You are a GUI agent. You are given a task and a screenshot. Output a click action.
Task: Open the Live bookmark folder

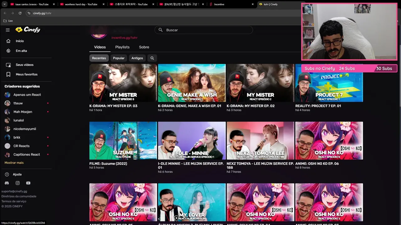8,21
